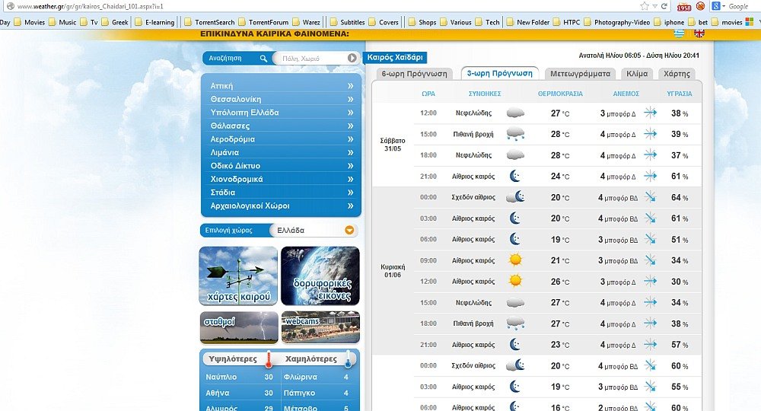This screenshot has width=761, height=411.
Task: Expand the Αεροδρόμια category
Action: (x=281, y=139)
